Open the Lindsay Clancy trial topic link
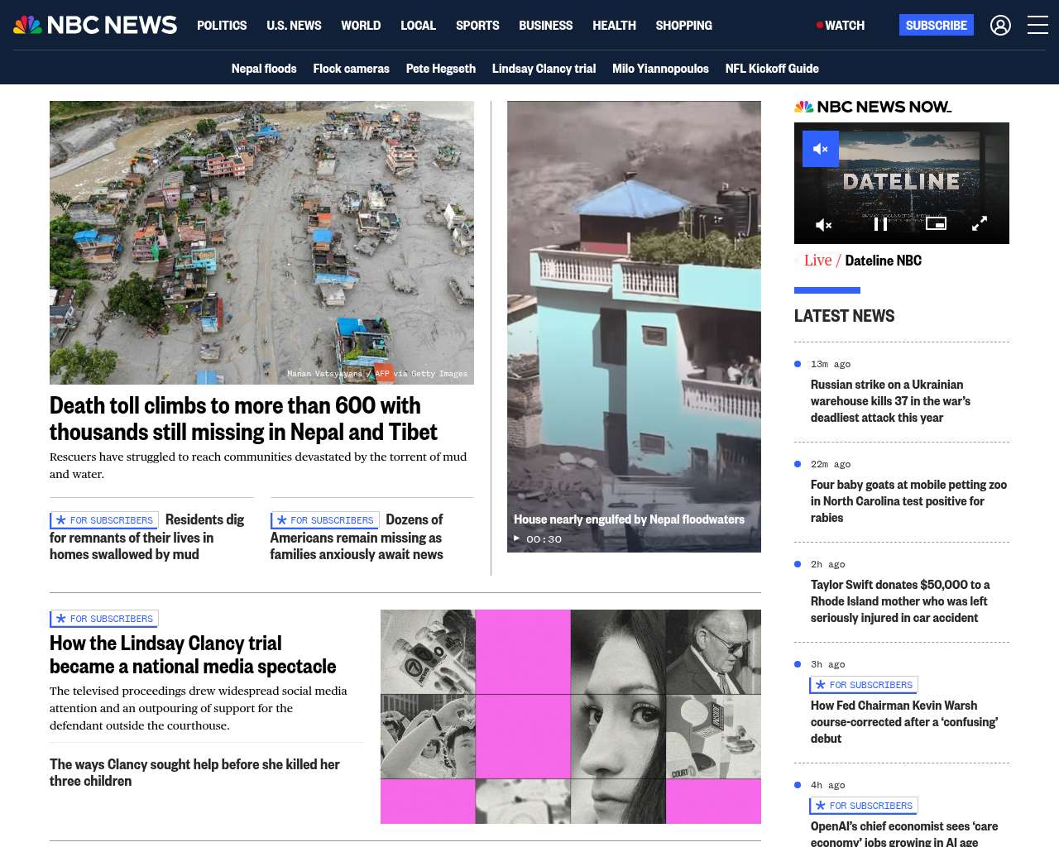Screen dimensions: 1059x847 [x=544, y=69]
